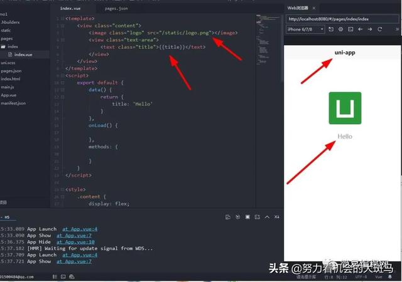
Task: Open the .hbuilderx folder in project tree
Action: 10,23
